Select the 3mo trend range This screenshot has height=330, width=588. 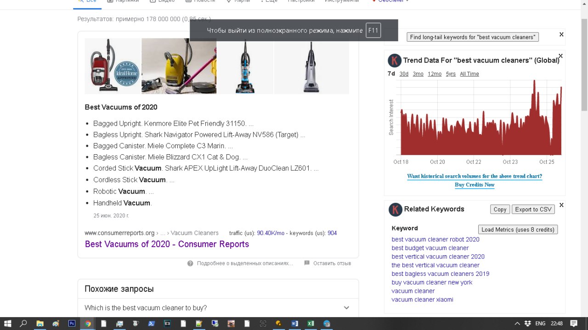point(418,74)
